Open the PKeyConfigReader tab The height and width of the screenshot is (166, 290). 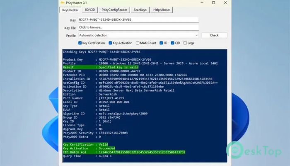tap(114, 10)
